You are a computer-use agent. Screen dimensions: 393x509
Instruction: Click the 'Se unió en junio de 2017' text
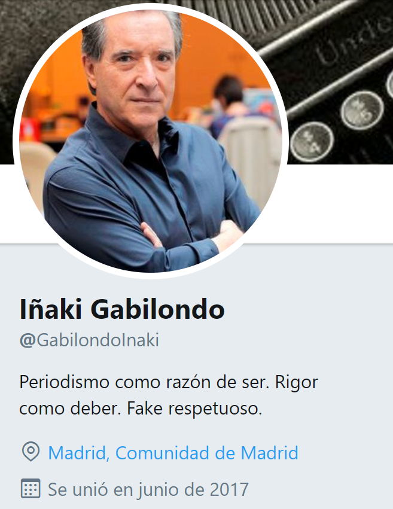click(x=148, y=489)
